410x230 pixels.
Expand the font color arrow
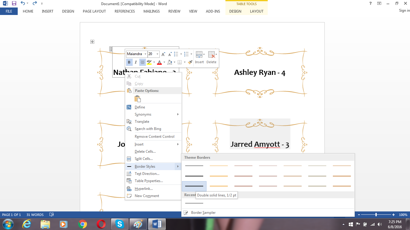pos(164,62)
